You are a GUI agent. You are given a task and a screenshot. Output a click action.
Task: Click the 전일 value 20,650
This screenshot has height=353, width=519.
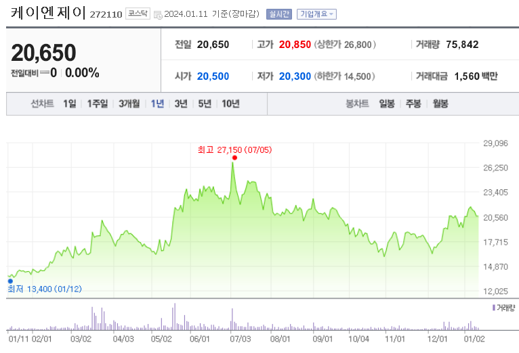pyautogui.click(x=213, y=45)
